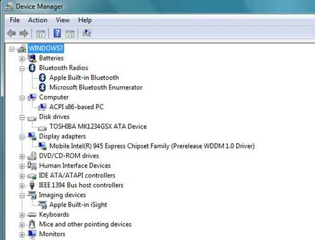Open the Help question-mark toolbar icon
Screen dimensions: 315x240
[x=57, y=33]
